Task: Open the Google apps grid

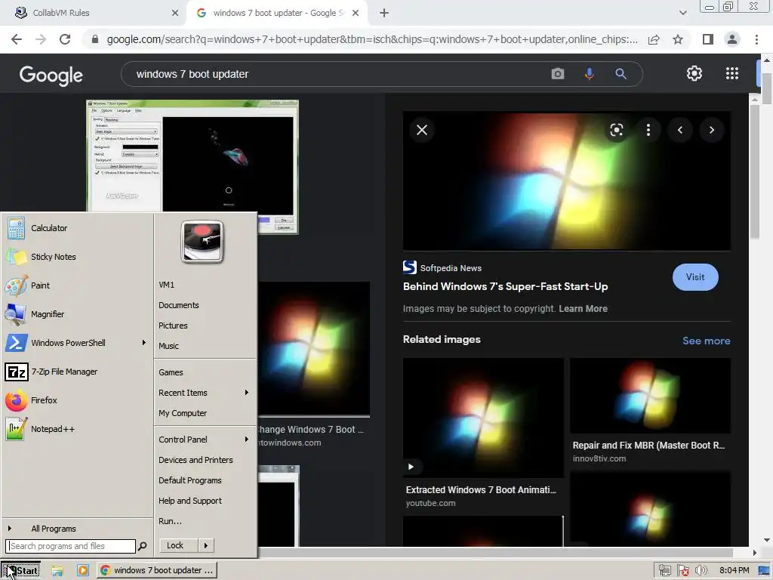Action: point(732,73)
